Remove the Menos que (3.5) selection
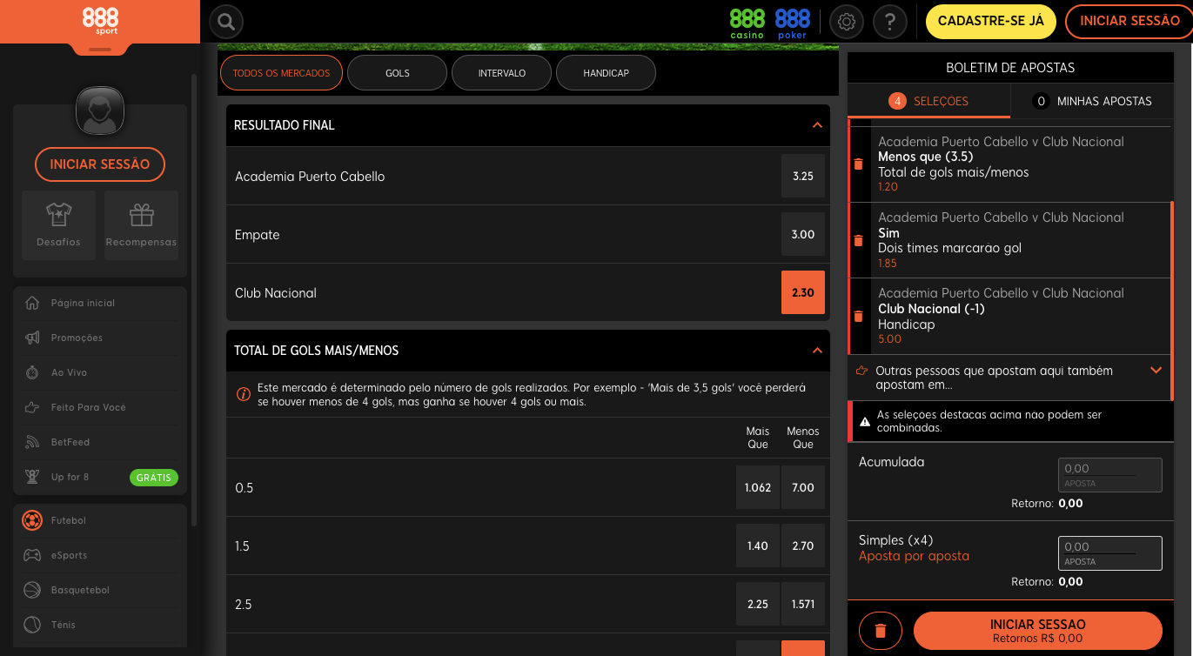 (859, 164)
